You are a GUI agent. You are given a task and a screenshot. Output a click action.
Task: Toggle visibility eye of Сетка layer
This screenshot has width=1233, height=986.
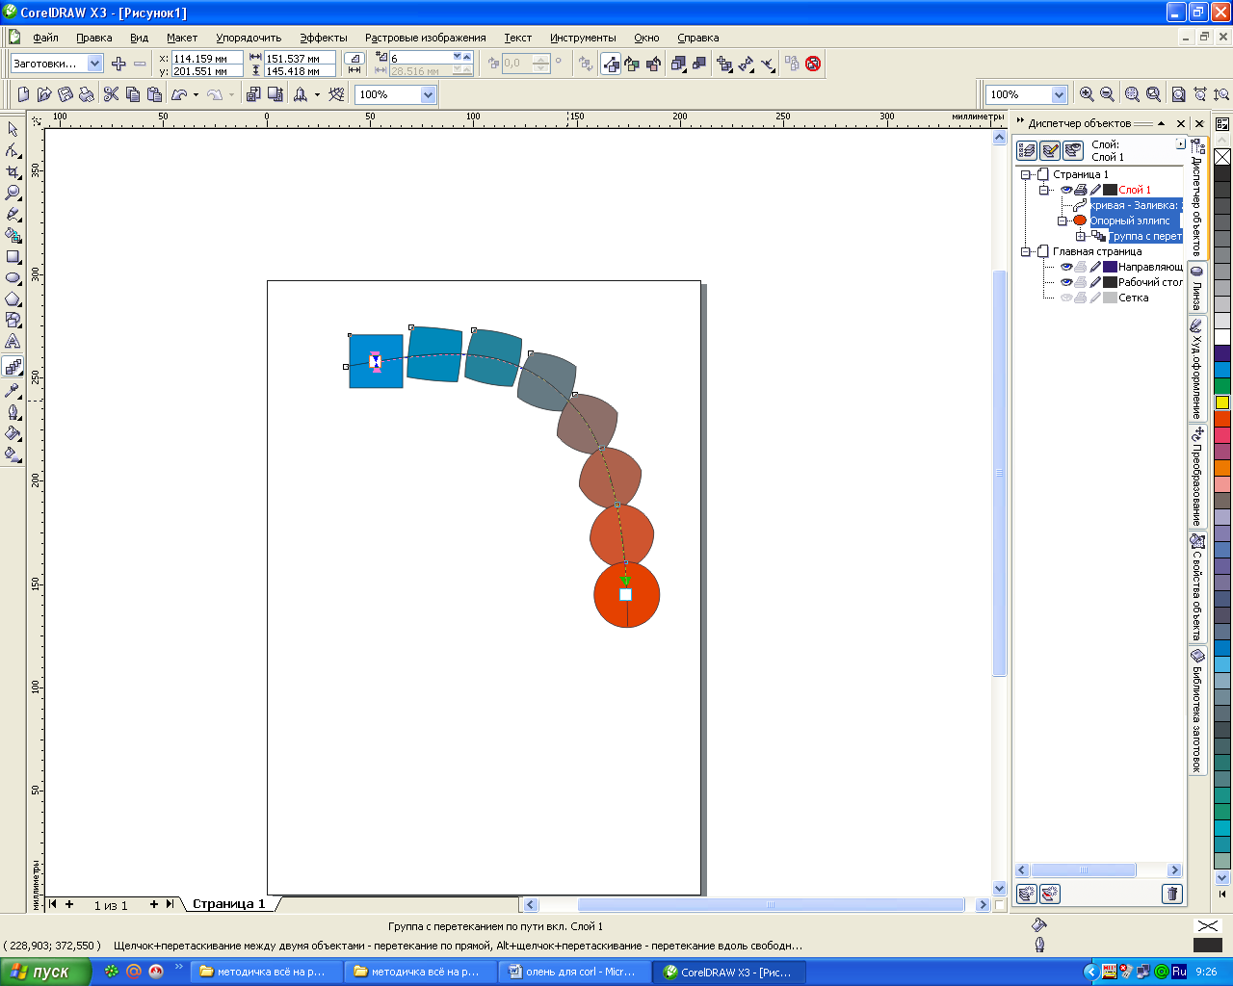1066,298
